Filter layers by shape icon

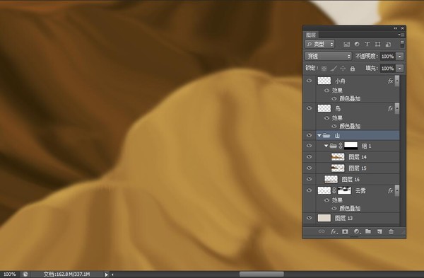(377, 44)
